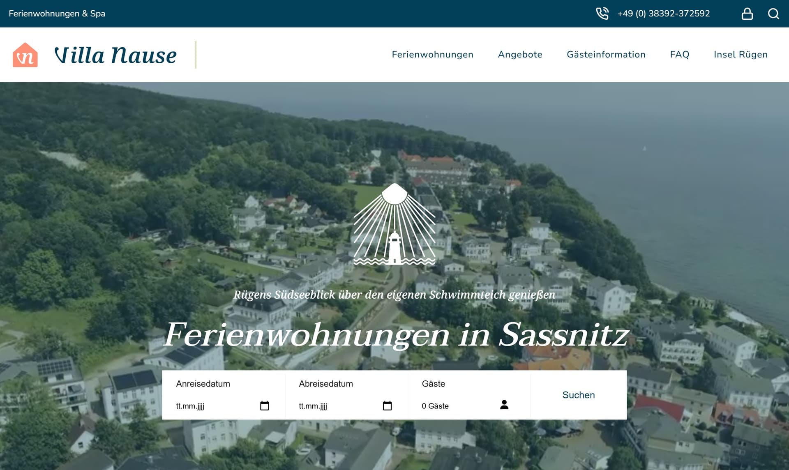The height and width of the screenshot is (470, 789).
Task: Open the search magnifier icon
Action: (773, 14)
